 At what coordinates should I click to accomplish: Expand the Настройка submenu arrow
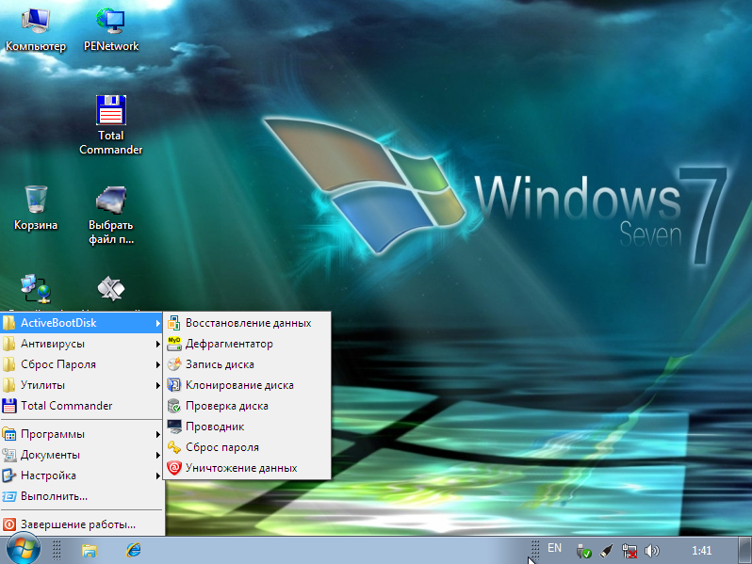[x=157, y=475]
